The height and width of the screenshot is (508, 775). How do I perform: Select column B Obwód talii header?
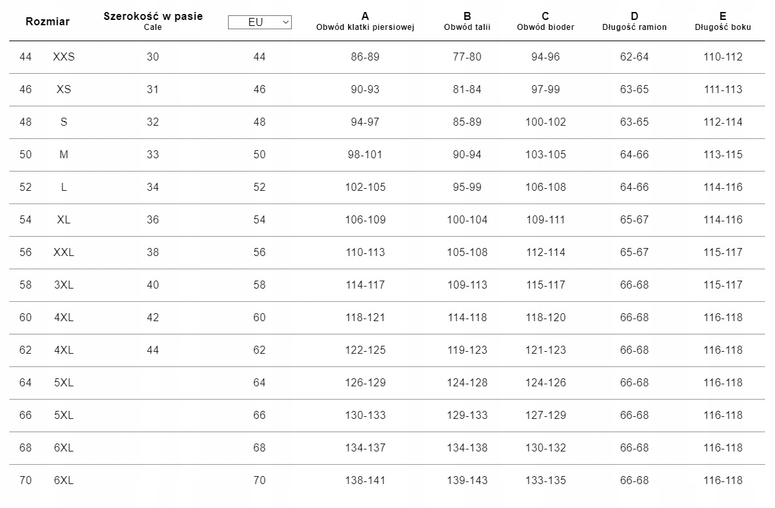[x=467, y=21]
